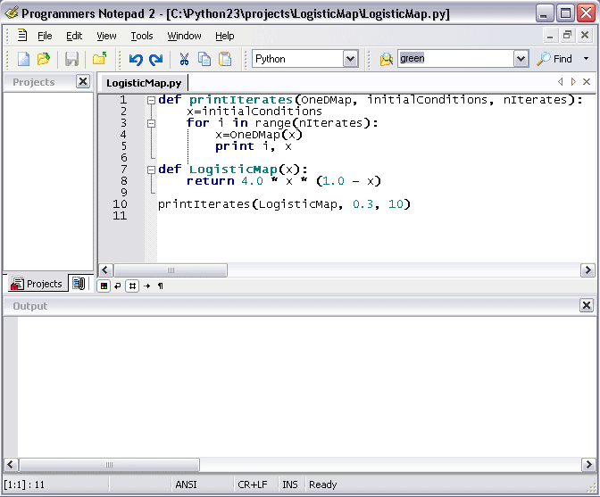This screenshot has height=497, width=600.
Task: Click the Open file folder icon
Action: (43, 59)
